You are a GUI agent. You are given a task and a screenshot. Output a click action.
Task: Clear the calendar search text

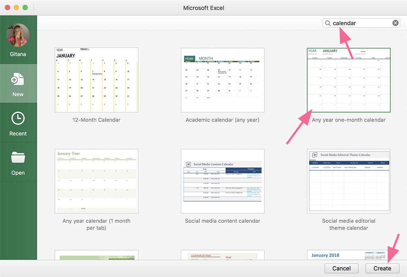(x=395, y=23)
